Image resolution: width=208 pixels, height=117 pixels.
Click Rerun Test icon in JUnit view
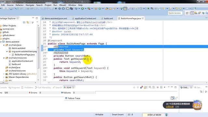click(150, 87)
